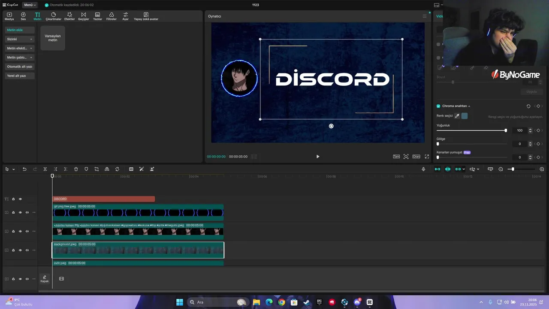Expand the Sizinki section
The image size is (549, 309).
click(20, 39)
